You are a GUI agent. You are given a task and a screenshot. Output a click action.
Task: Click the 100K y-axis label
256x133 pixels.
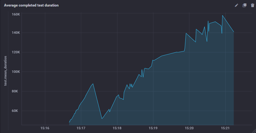16,72
